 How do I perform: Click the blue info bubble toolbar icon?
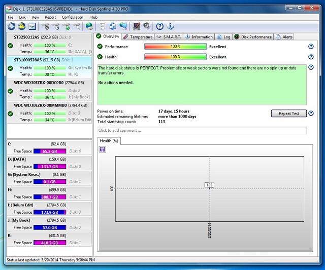pos(170,26)
